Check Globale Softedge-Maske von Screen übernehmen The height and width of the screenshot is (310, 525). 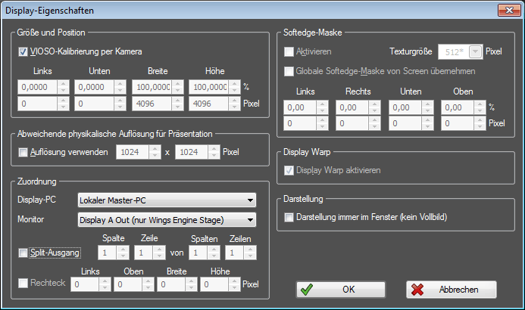coord(289,72)
